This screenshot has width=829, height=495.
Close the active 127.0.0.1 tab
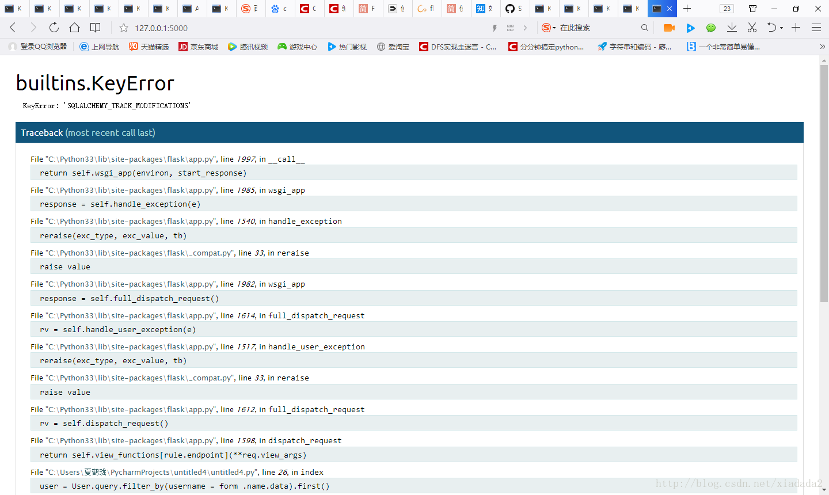tap(670, 9)
